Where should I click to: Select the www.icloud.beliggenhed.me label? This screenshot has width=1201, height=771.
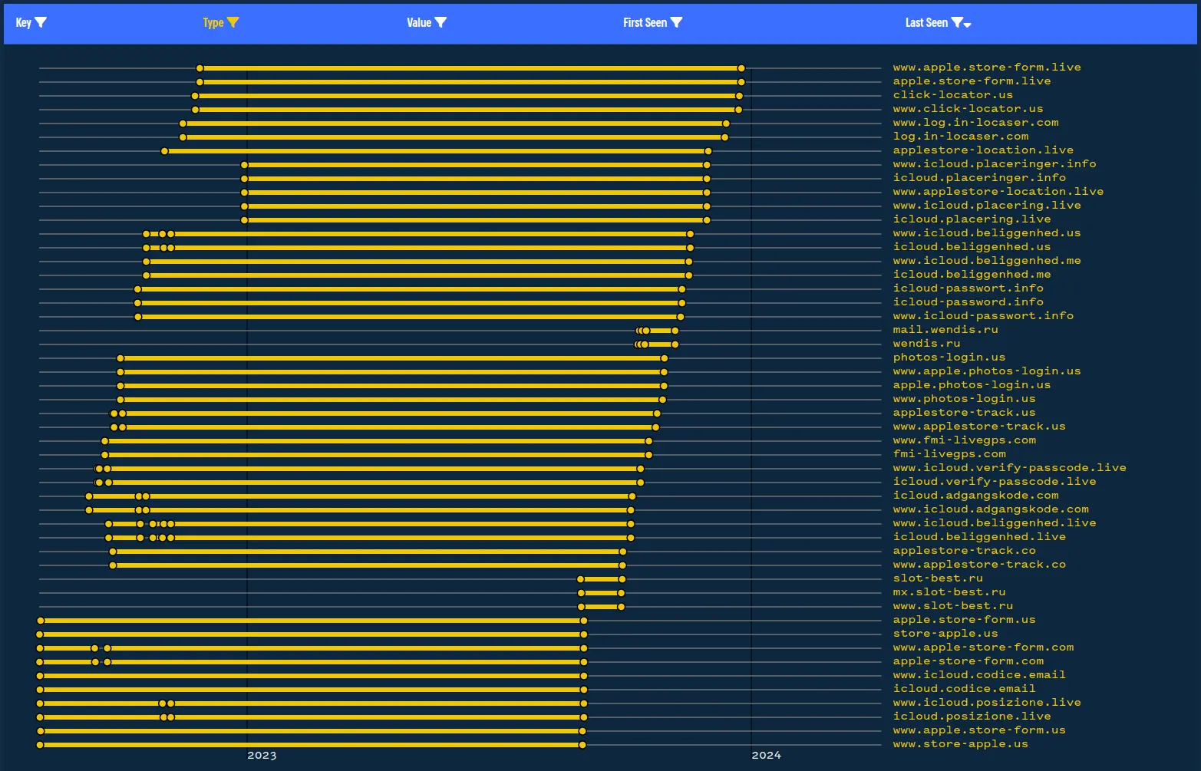coord(987,261)
